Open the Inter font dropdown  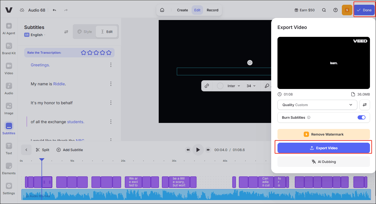point(234,86)
